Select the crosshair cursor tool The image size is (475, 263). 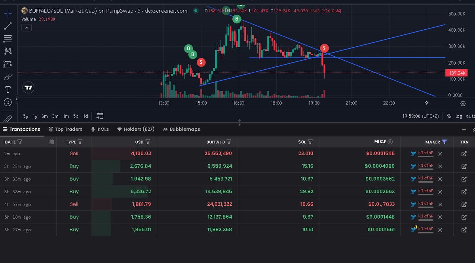click(x=8, y=13)
